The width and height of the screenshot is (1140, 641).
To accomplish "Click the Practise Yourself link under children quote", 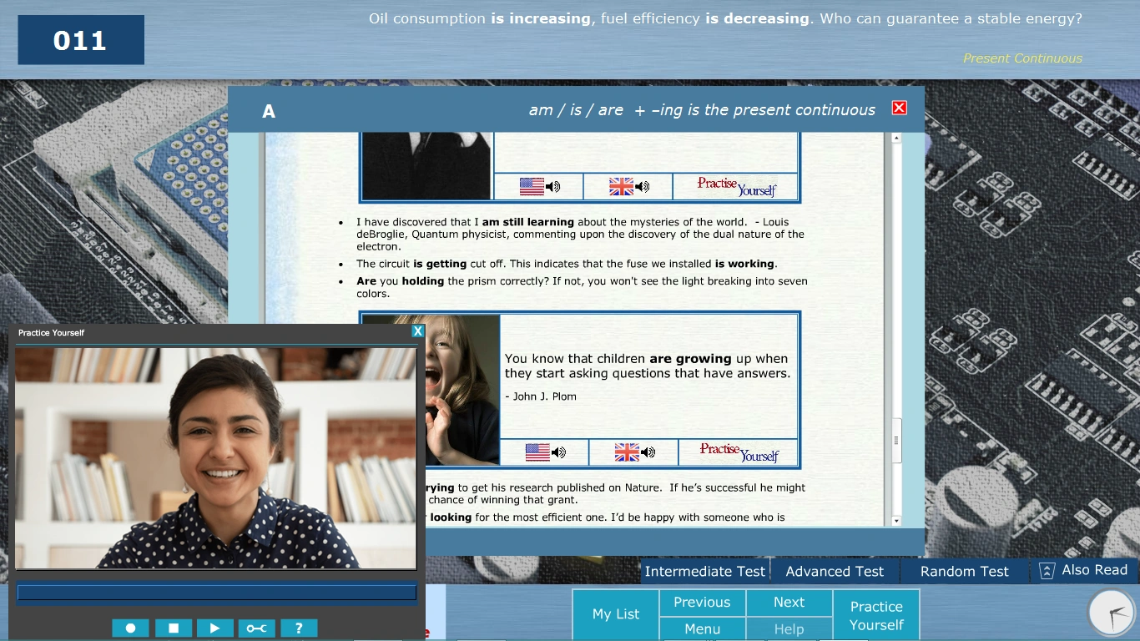I will pyautogui.click(x=738, y=452).
